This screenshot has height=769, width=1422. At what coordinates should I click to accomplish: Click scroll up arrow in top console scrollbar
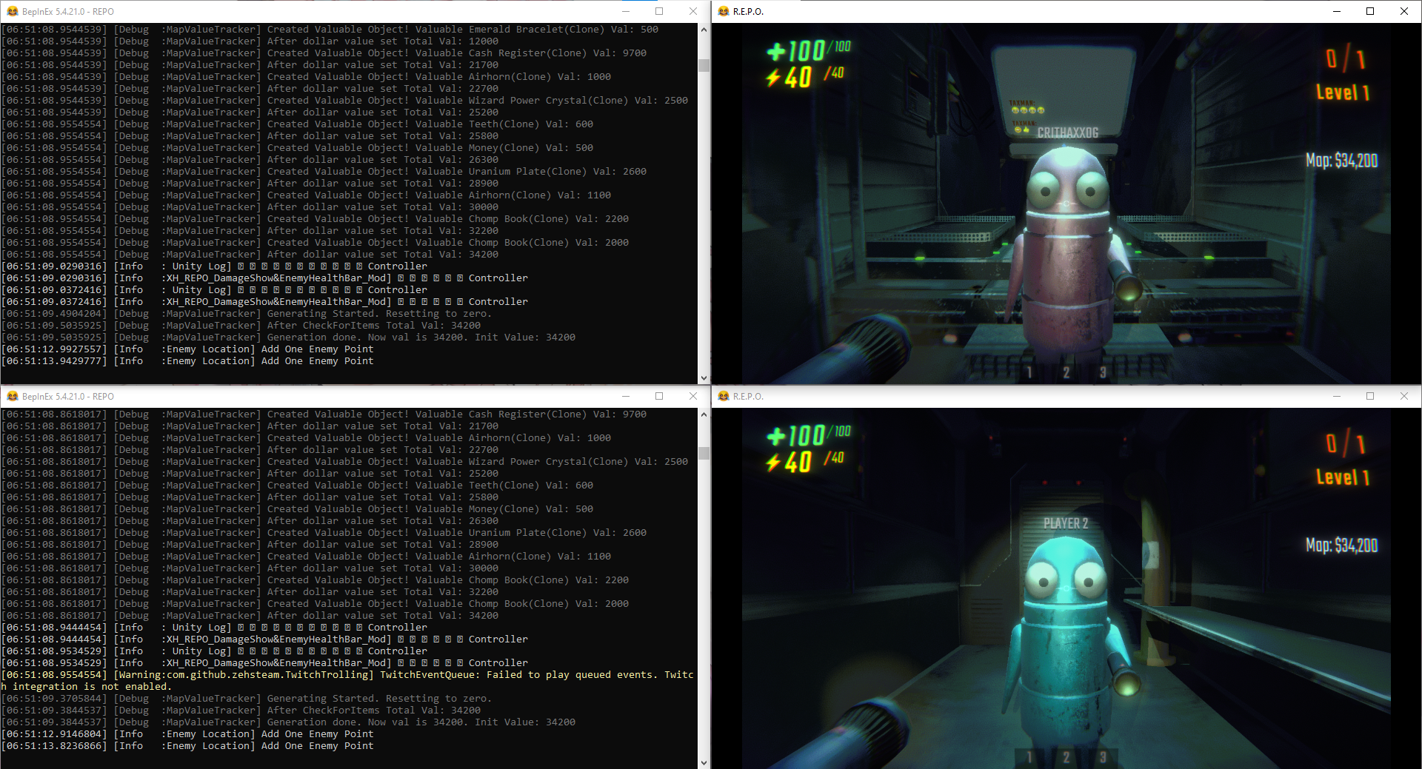click(704, 30)
